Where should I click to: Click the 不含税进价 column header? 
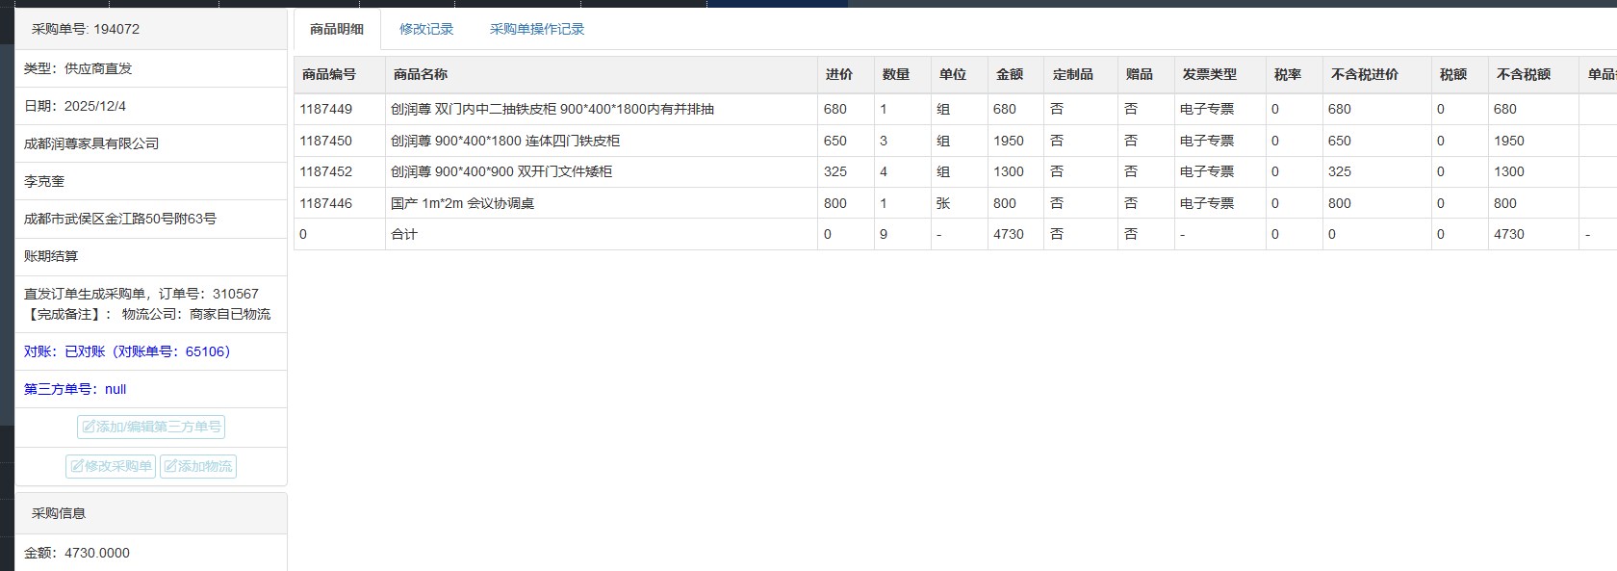(x=1364, y=74)
